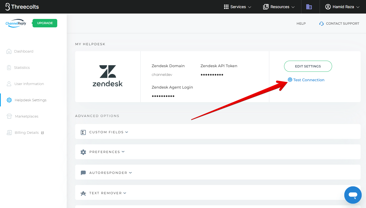
Task: Click the Resources menu label
Action: pos(280,7)
